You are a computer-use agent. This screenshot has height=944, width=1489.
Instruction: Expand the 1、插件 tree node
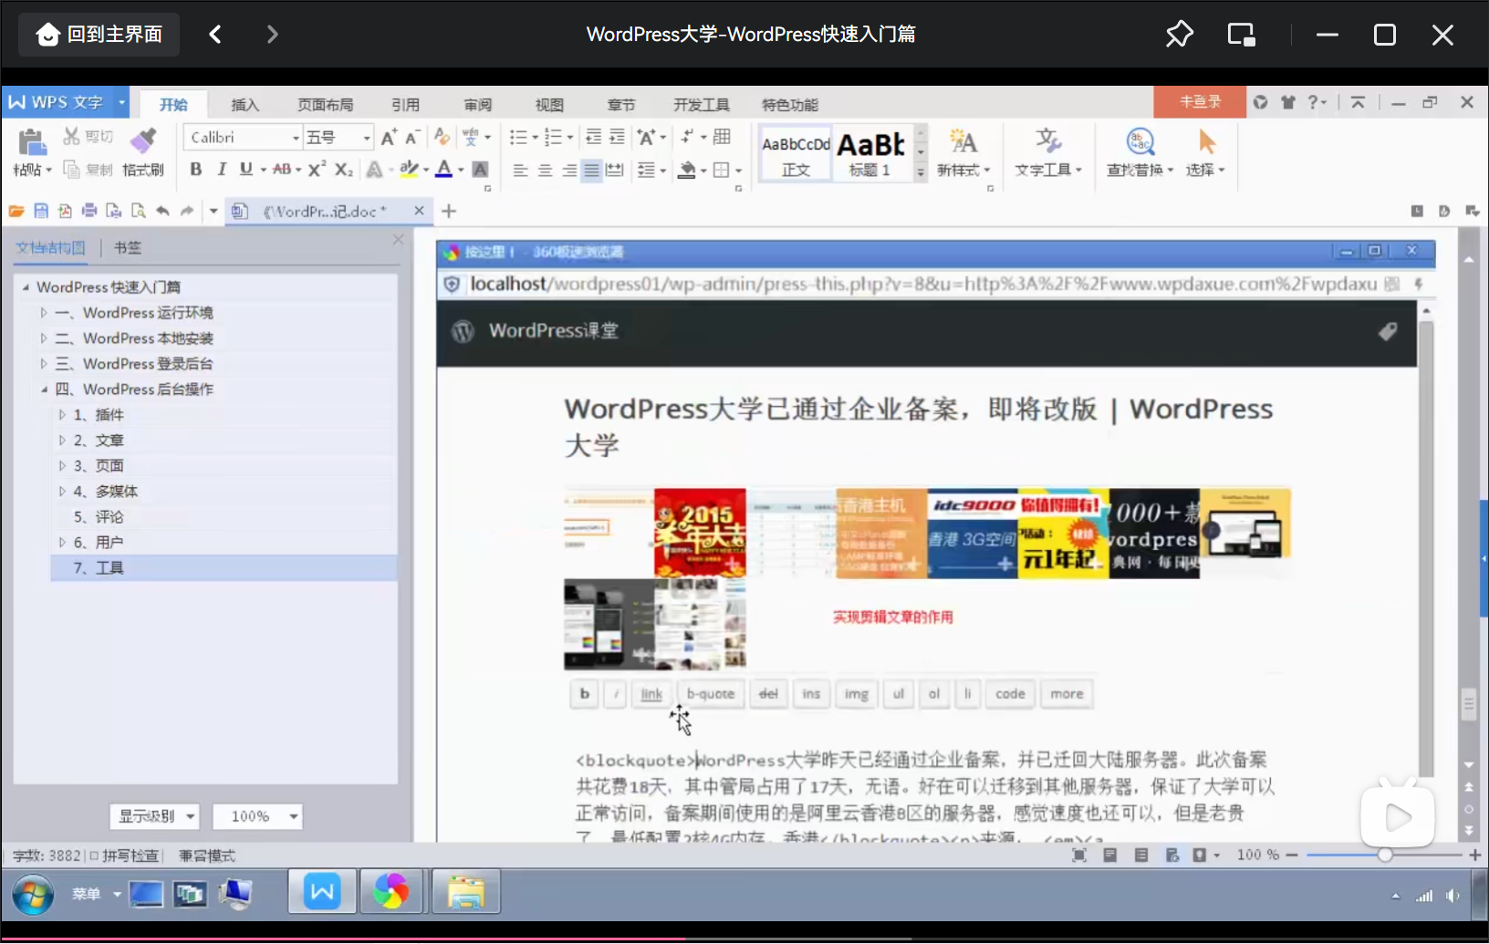pyautogui.click(x=62, y=415)
